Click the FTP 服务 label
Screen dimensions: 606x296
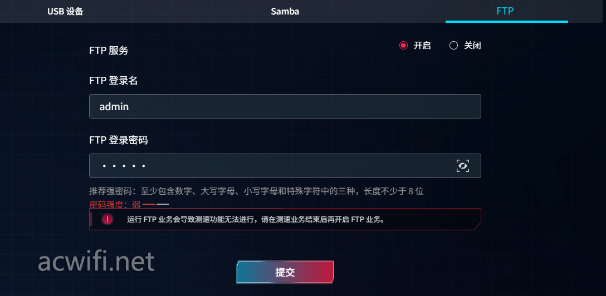click(109, 51)
